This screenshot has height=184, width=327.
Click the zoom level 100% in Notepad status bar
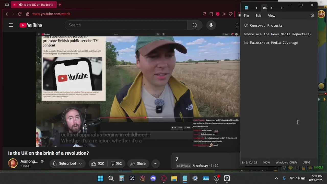(x=266, y=163)
